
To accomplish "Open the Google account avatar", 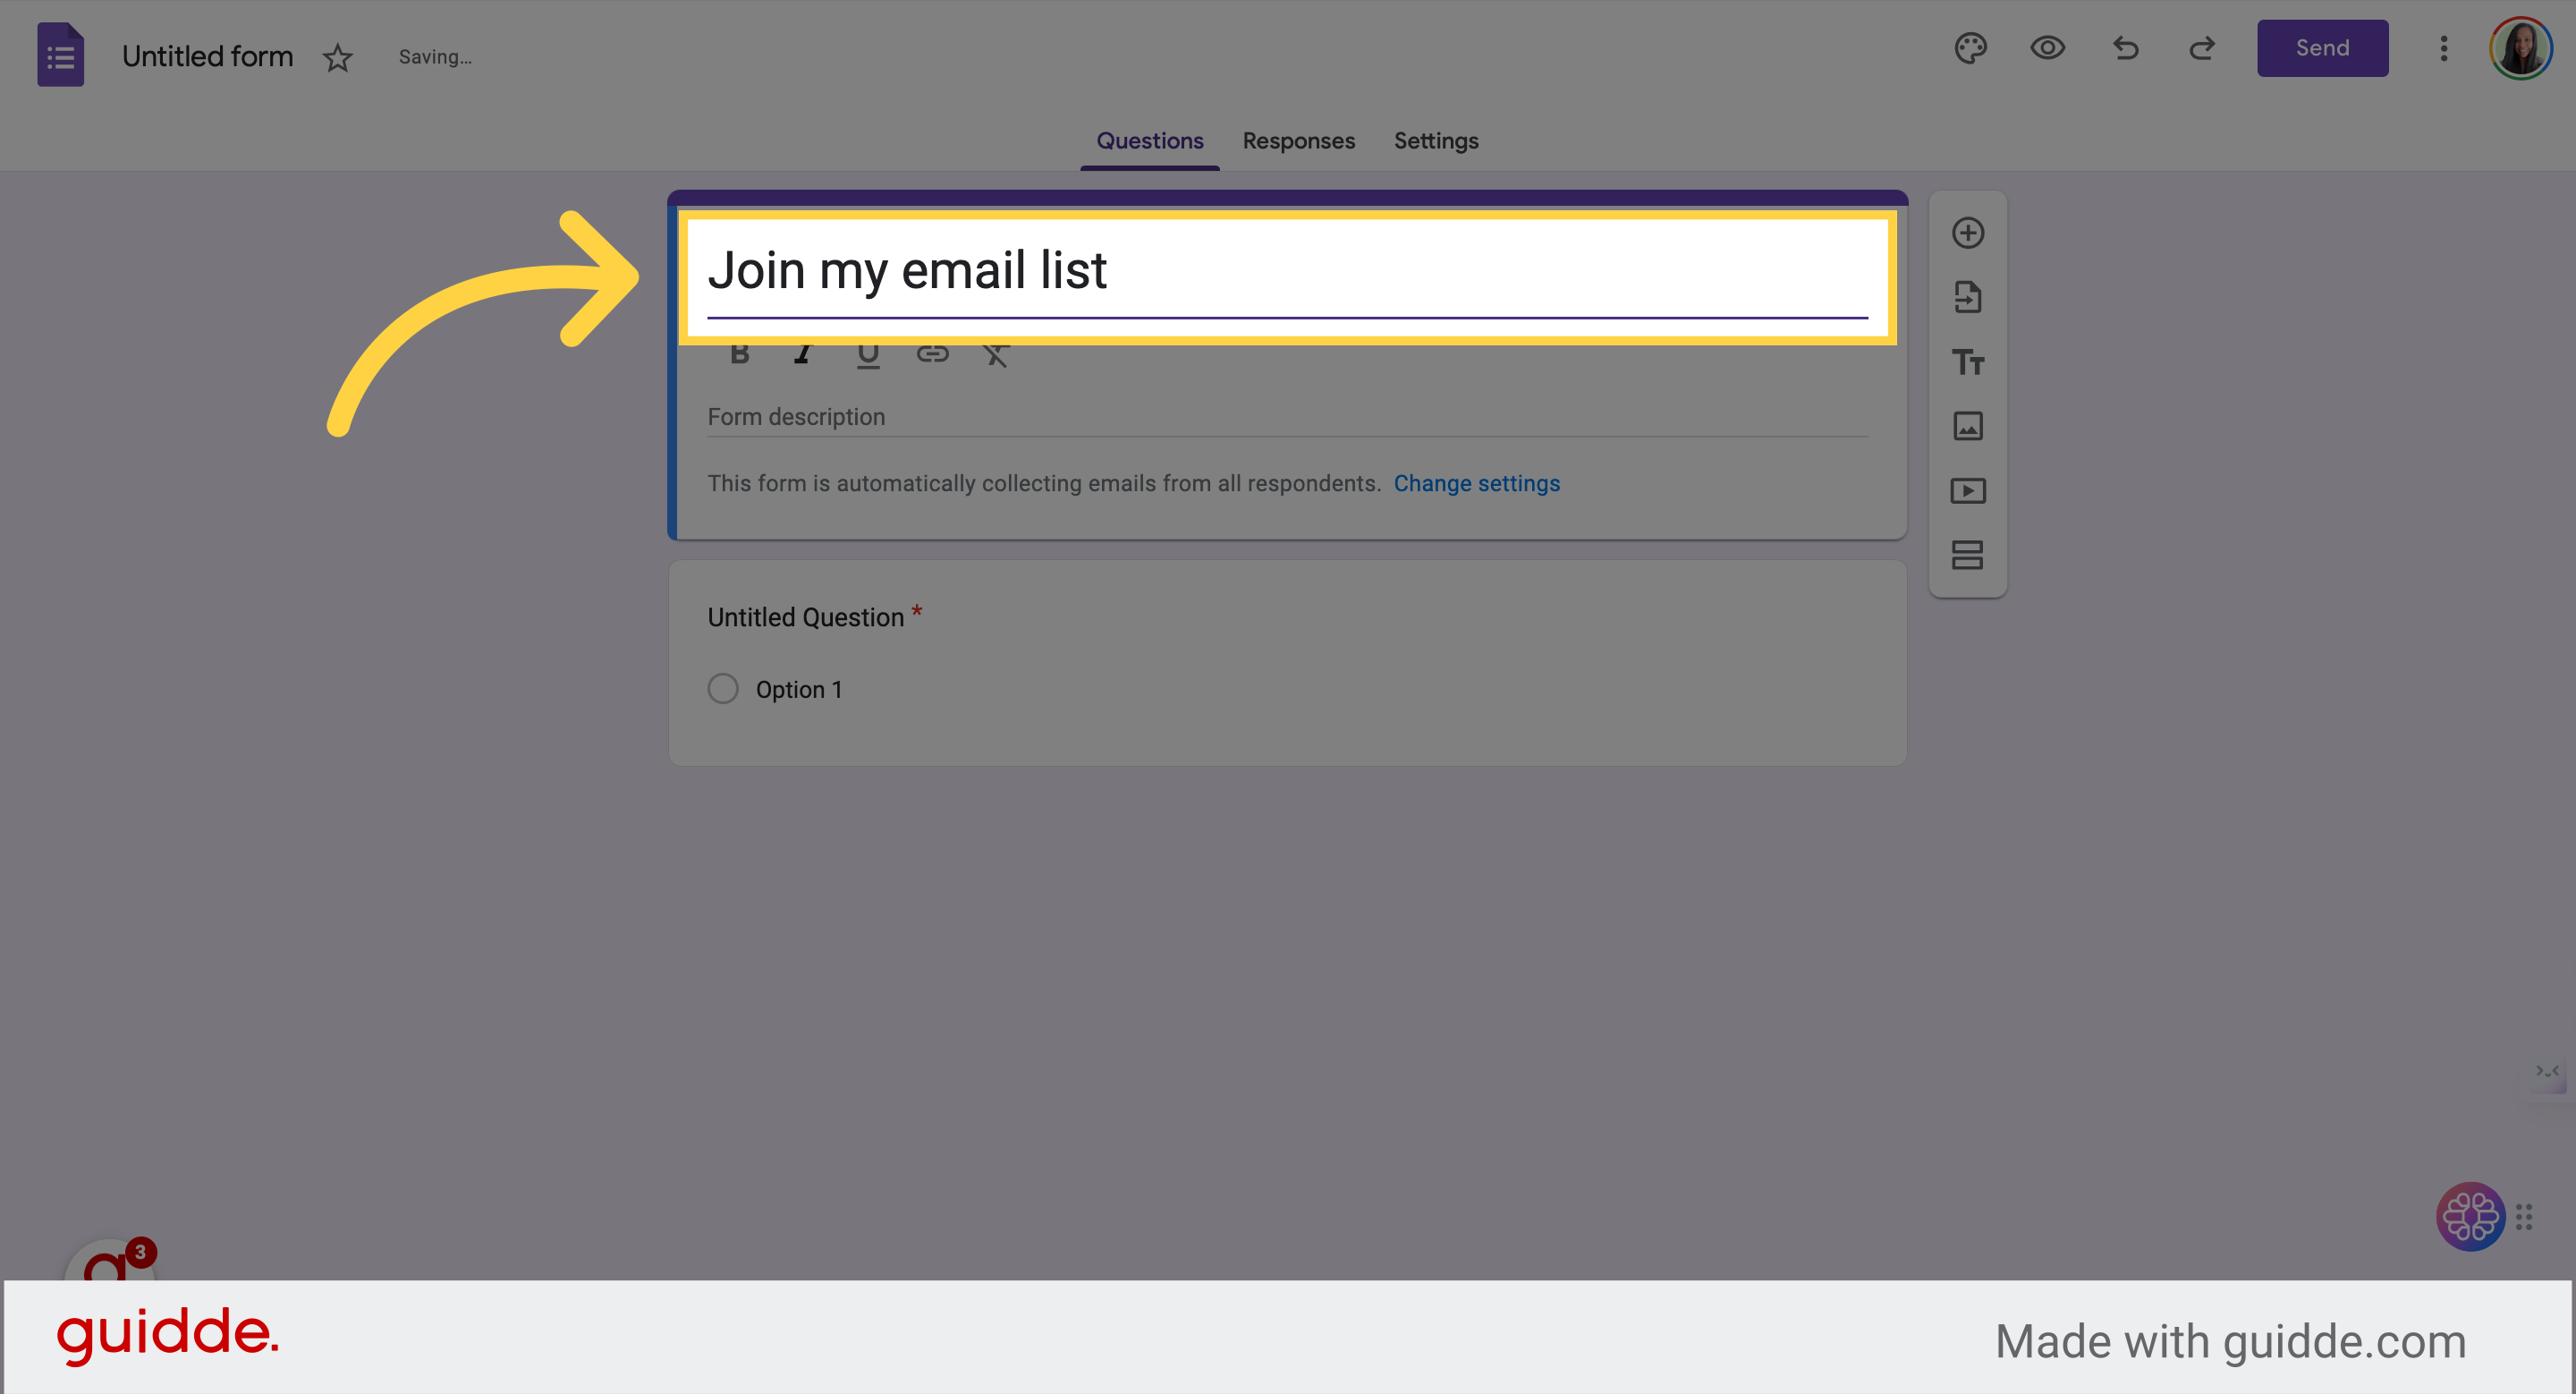I will point(2520,48).
